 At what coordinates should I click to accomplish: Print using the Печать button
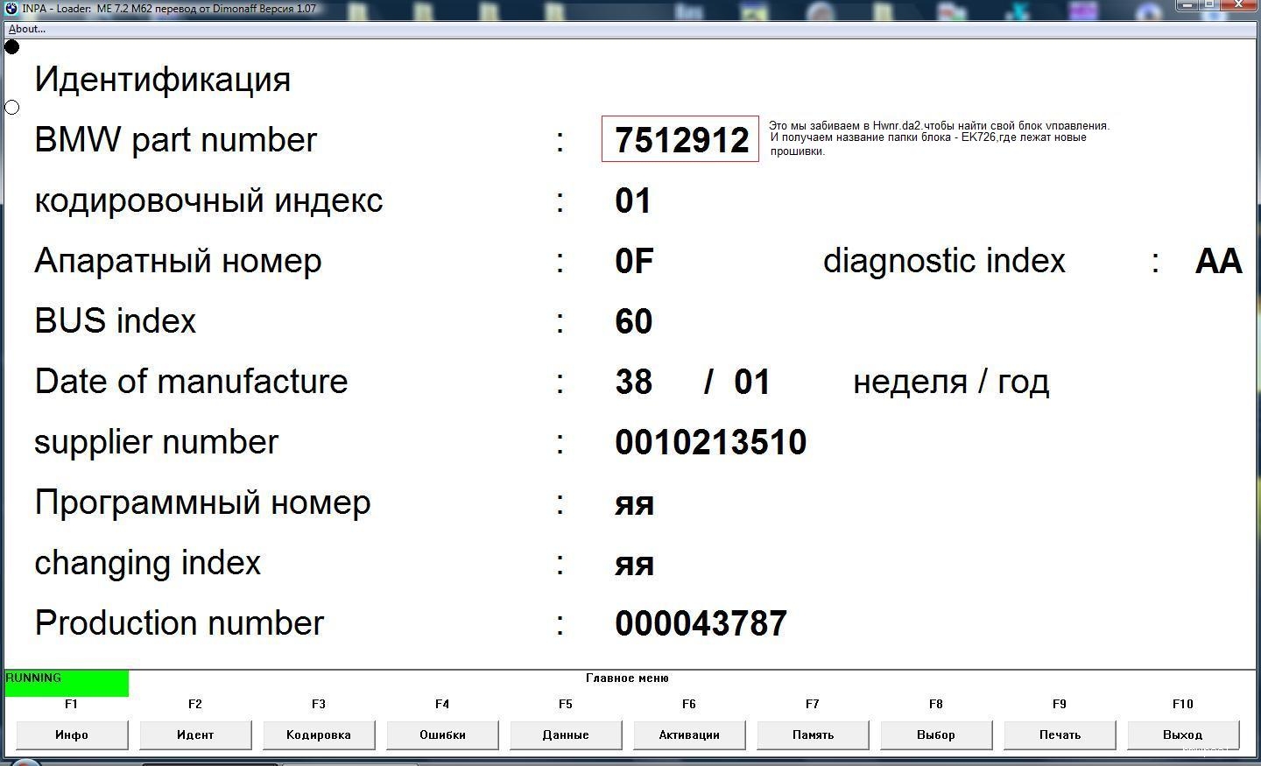[1060, 734]
